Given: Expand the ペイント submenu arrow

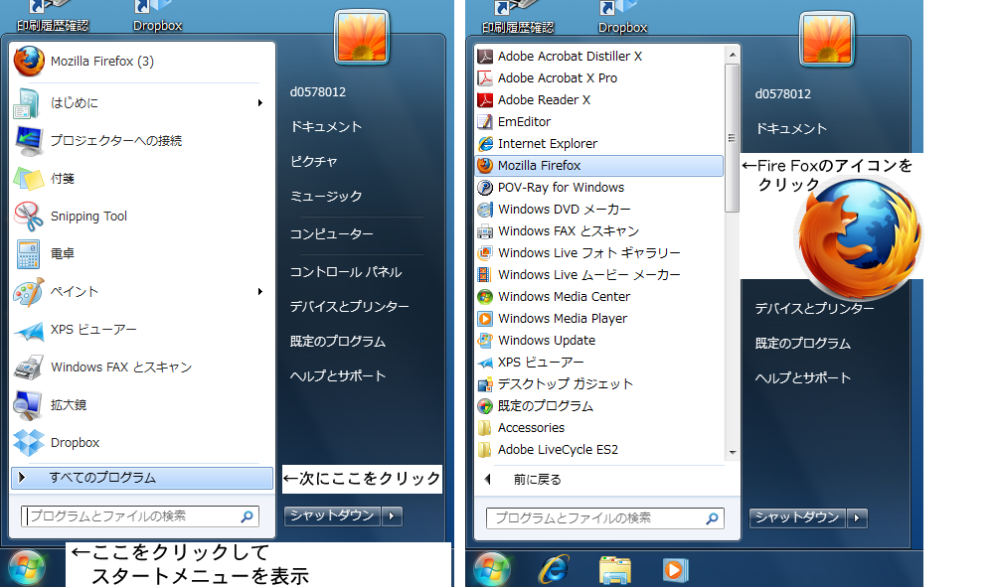Looking at the screenshot, I should 260,292.
